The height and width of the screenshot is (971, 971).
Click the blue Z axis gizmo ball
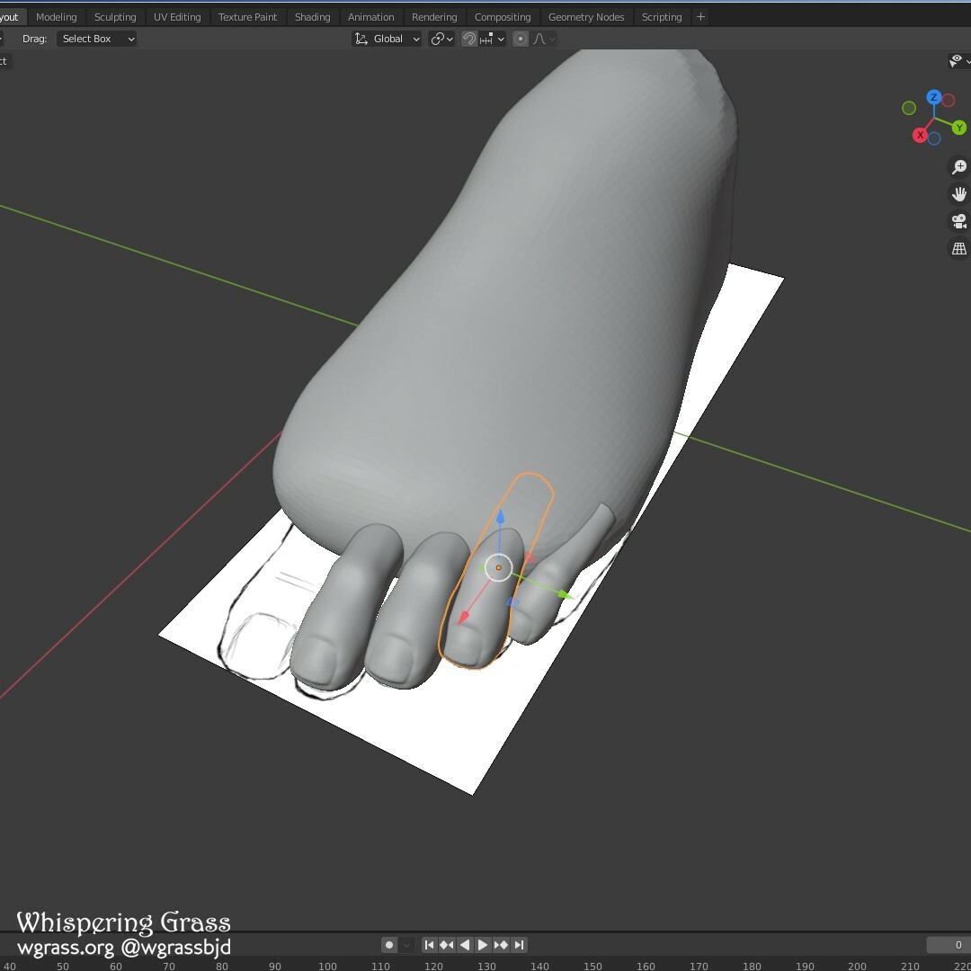tap(934, 97)
